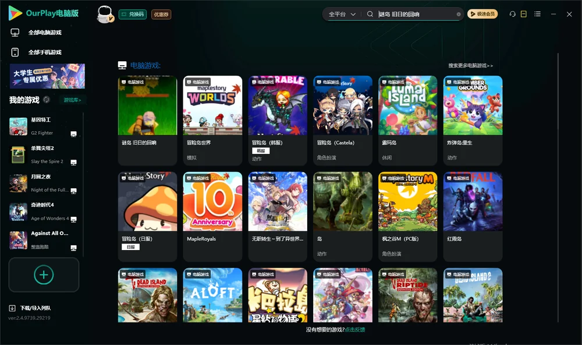Open the ALOFT game card
This screenshot has width=582, height=345.
pyautogui.click(x=212, y=295)
